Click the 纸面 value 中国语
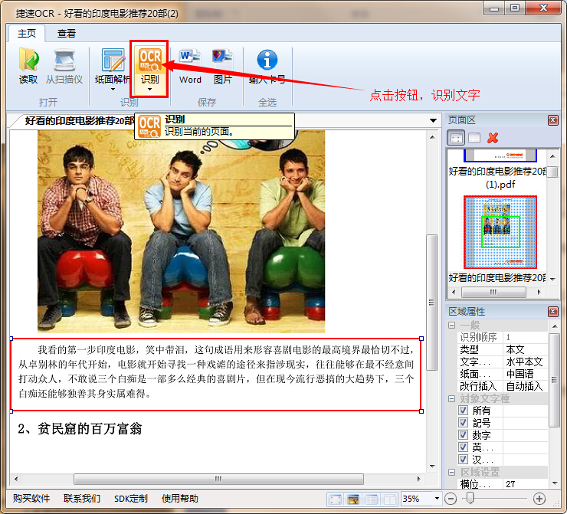Image resolution: width=567 pixels, height=514 pixels. point(525,374)
